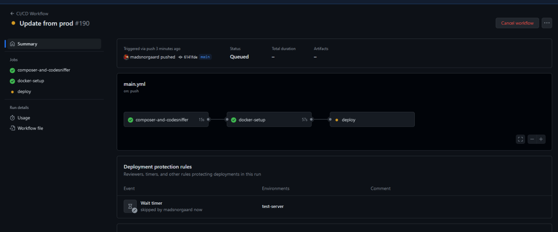The image size is (558, 232).
Task: Click the Total duration label
Action: (284, 49)
